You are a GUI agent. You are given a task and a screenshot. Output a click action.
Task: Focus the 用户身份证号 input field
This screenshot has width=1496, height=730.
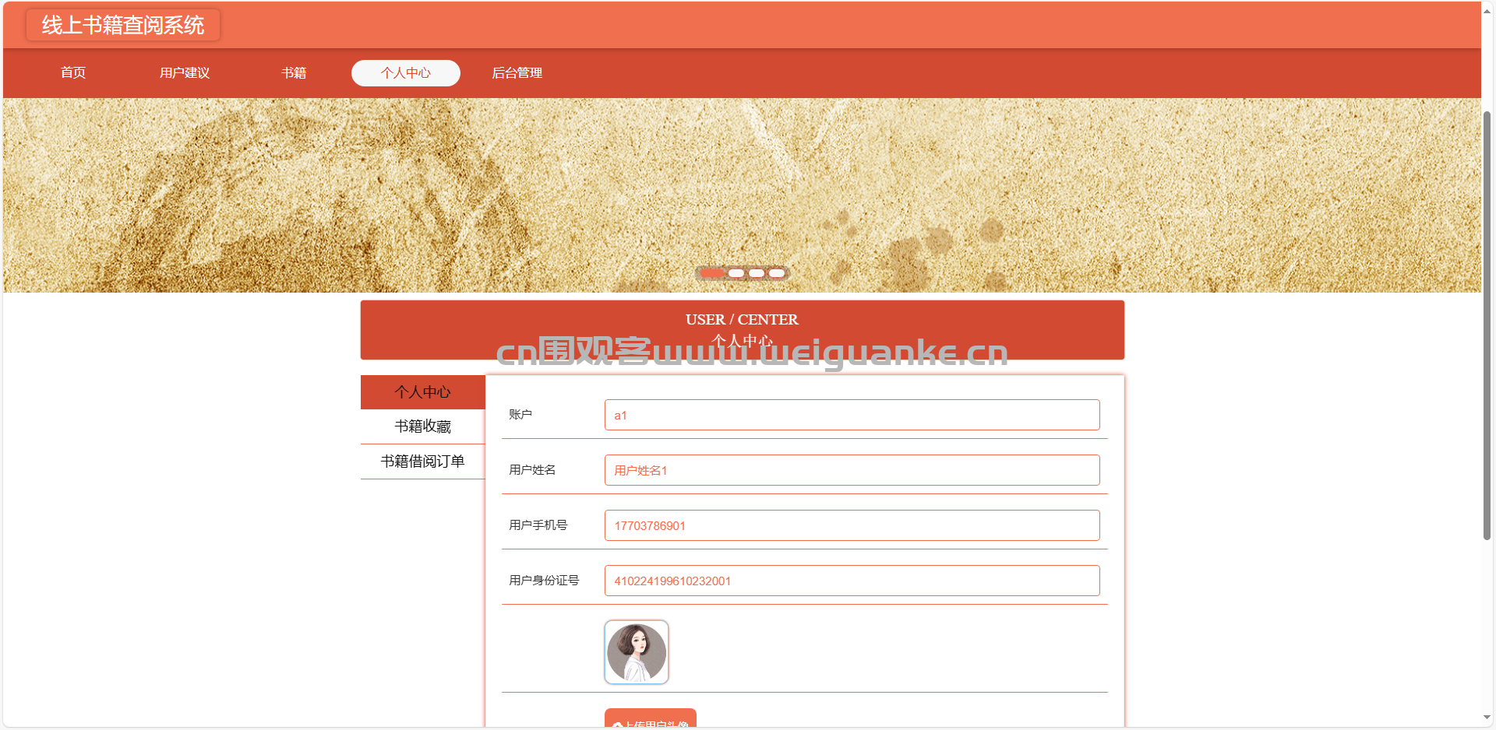[852, 581]
